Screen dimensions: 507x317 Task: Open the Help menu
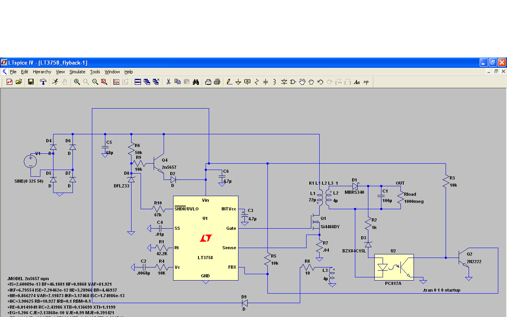tap(128, 72)
